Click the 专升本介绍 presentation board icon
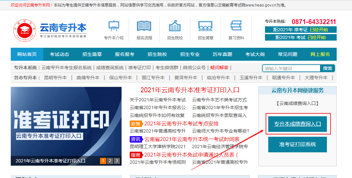The height and width of the screenshot is (178, 352). [114, 26]
